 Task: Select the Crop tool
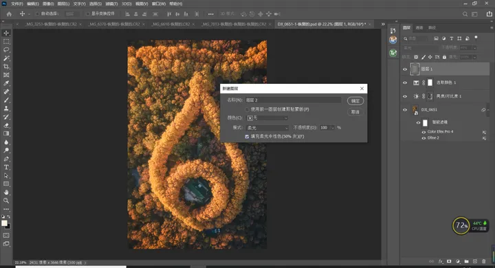pos(6,67)
